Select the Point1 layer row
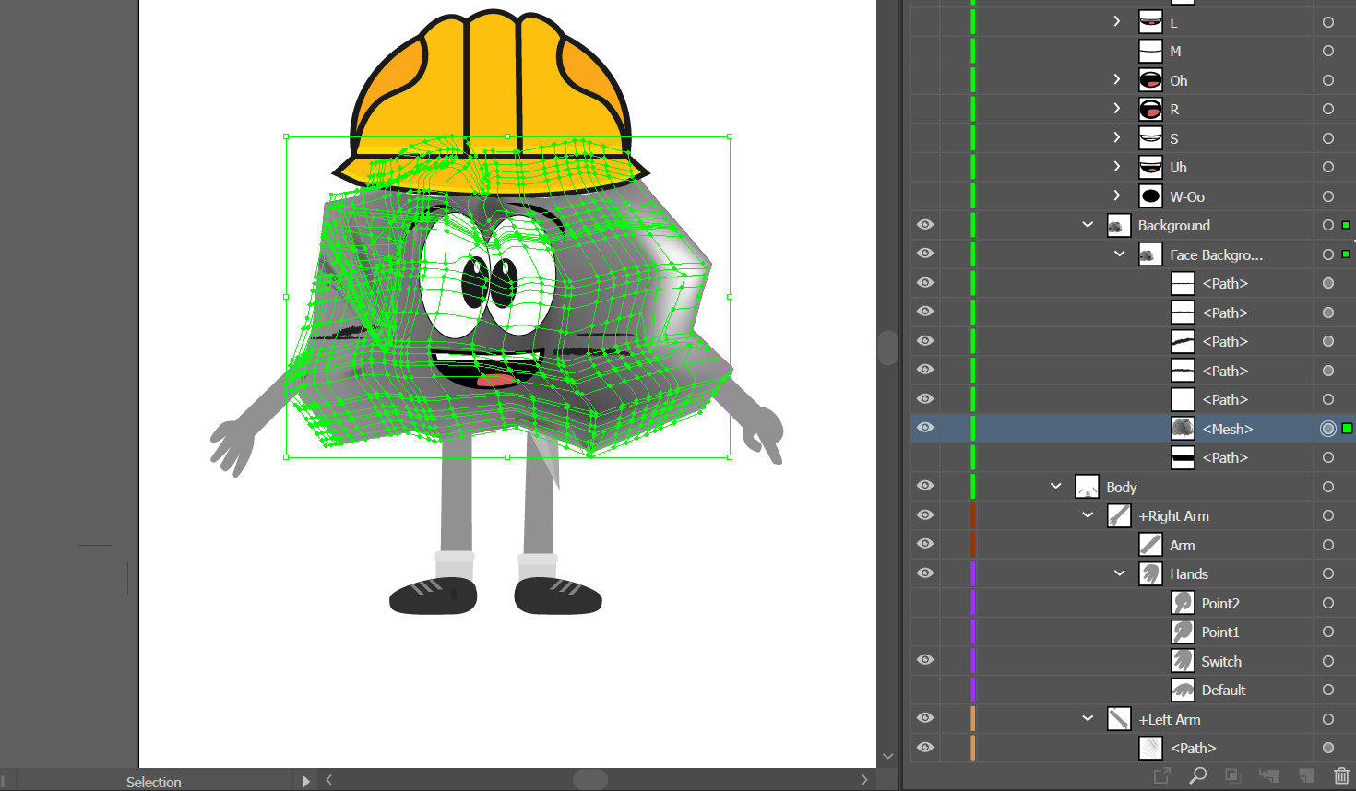This screenshot has width=1356, height=791. click(1134, 632)
